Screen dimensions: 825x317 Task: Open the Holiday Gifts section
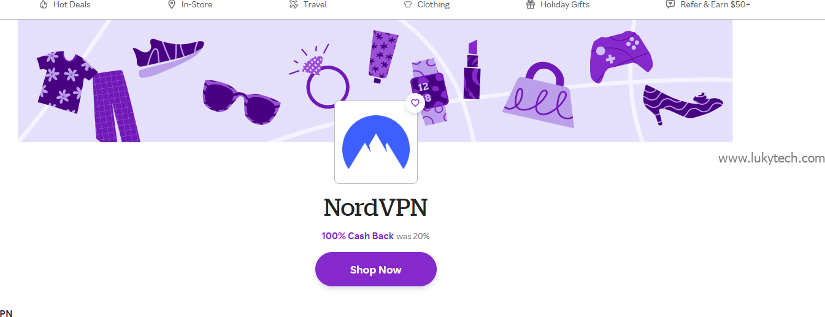(x=565, y=4)
